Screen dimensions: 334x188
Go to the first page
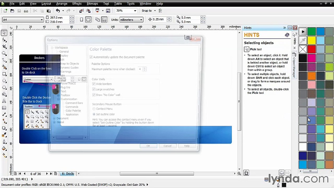coord(20,174)
